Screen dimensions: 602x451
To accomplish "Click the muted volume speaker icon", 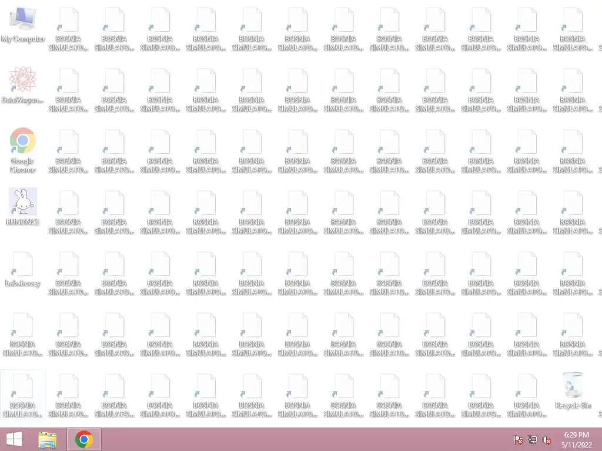I will click(547, 440).
